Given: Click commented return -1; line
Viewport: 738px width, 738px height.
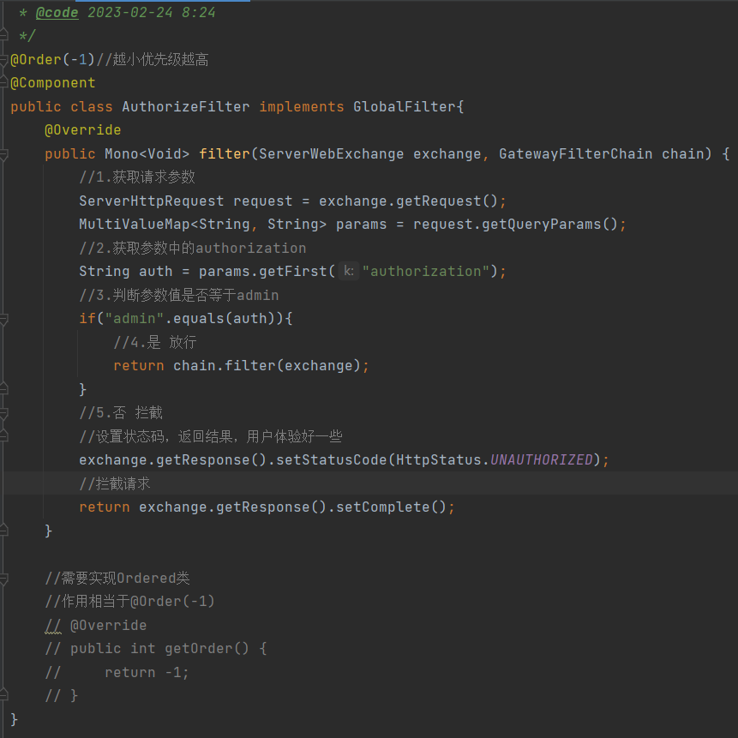Looking at the screenshot, I should tap(117, 672).
